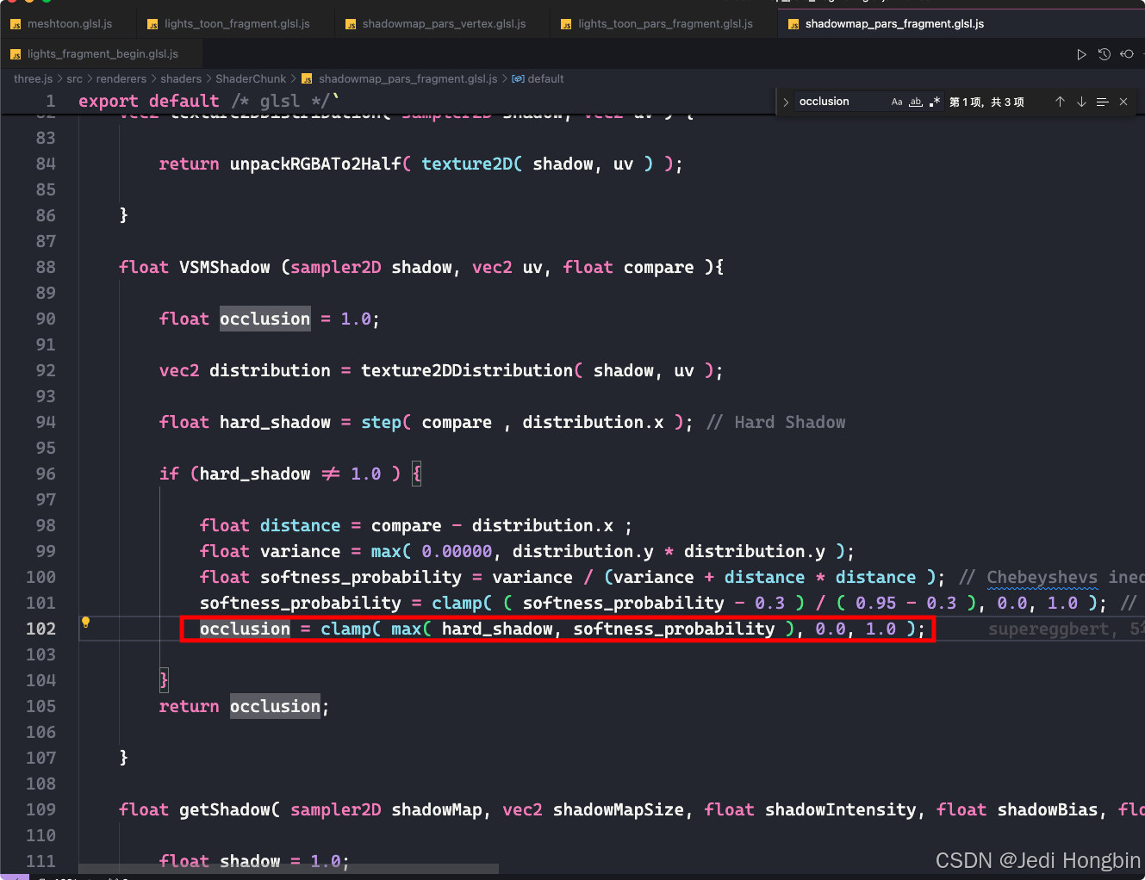Click '// Hard Shadow' comment text
1145x880 pixels.
[x=776, y=422]
